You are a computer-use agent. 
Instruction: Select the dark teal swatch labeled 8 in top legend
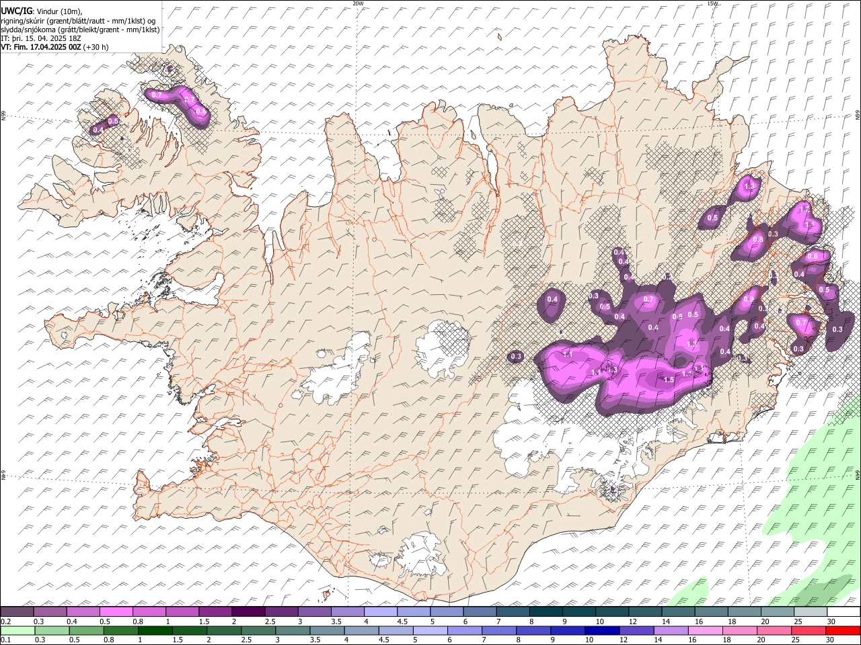(545, 611)
